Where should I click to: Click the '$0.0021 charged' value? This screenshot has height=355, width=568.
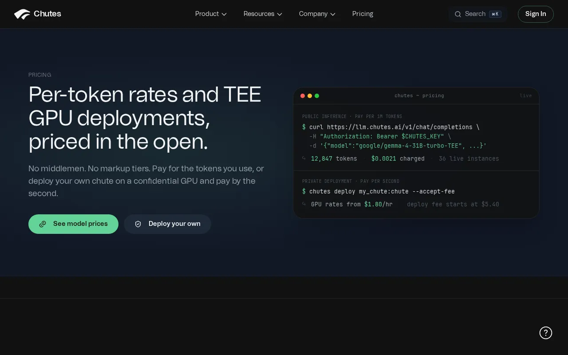click(x=398, y=158)
